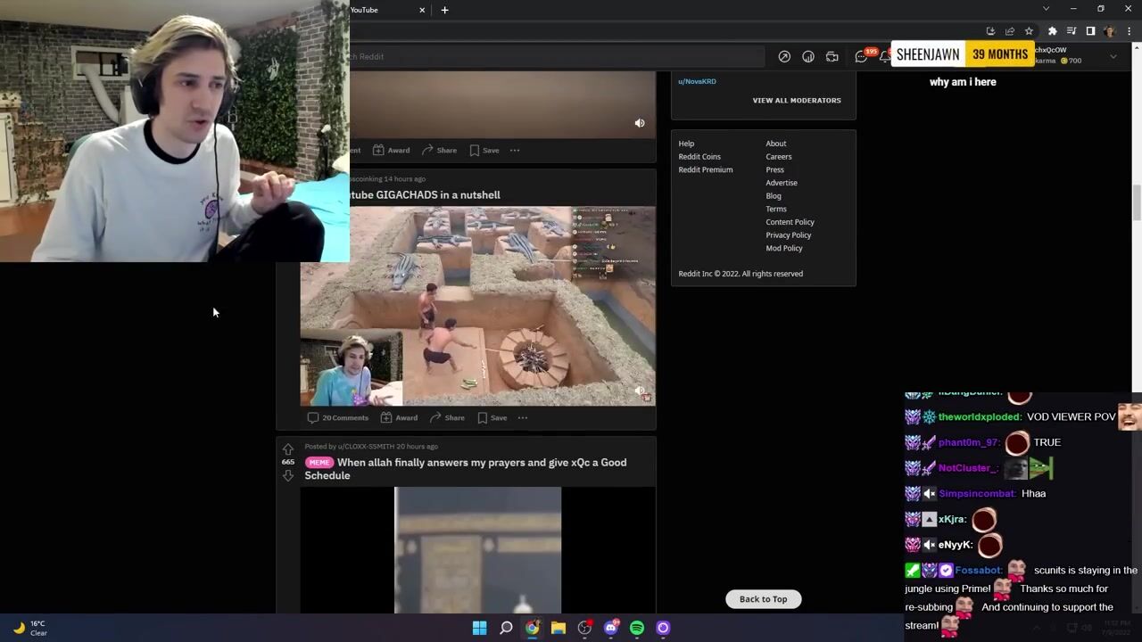Open the Terms footer link
This screenshot has height=642, width=1142.
click(x=776, y=209)
